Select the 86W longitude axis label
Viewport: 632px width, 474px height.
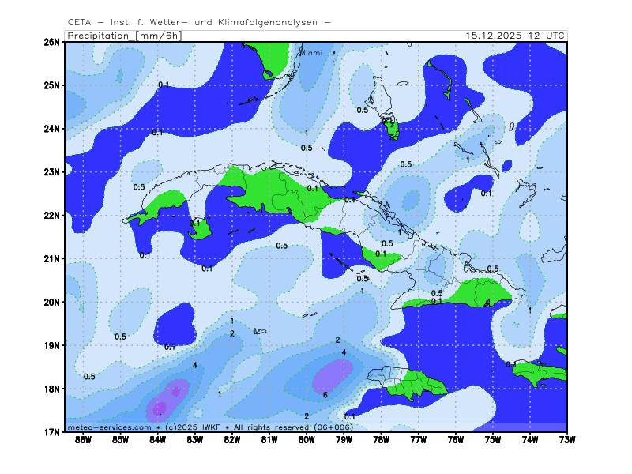point(83,440)
